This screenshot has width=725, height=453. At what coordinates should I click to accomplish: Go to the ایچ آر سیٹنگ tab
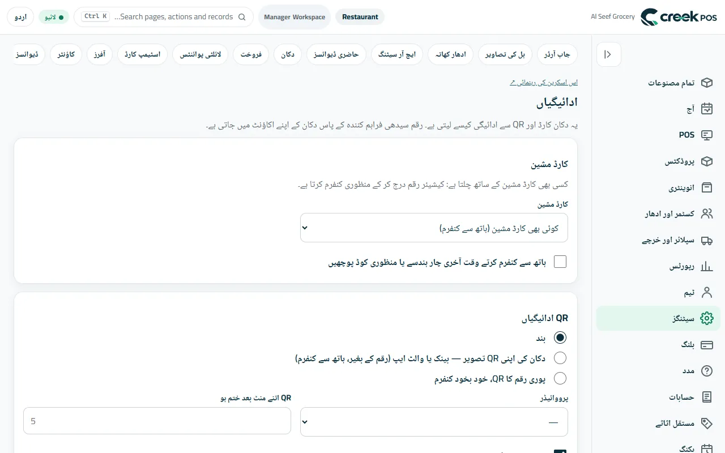pyautogui.click(x=397, y=54)
